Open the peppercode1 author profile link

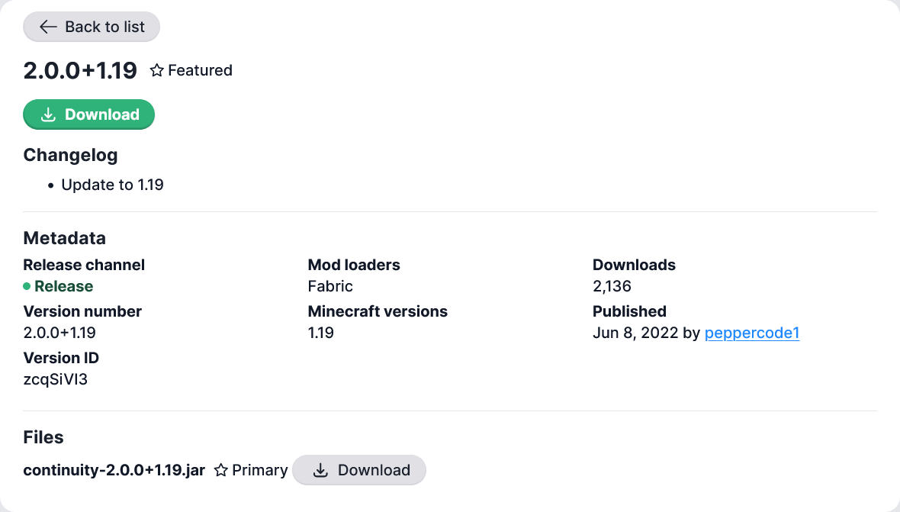pyautogui.click(x=751, y=333)
